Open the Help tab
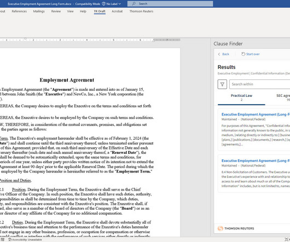290x242 pixels. click(83, 11)
